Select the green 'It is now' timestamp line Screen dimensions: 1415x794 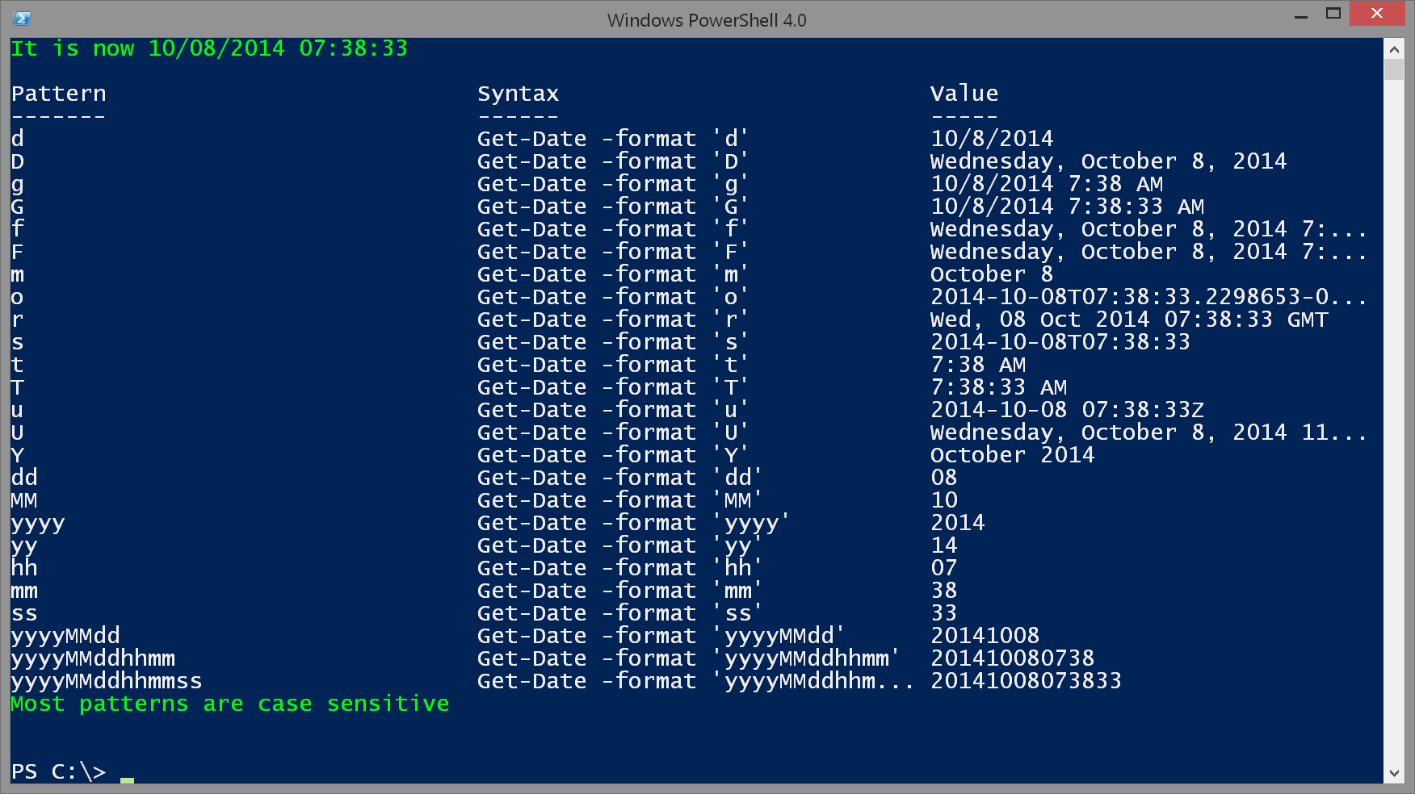tap(208, 48)
